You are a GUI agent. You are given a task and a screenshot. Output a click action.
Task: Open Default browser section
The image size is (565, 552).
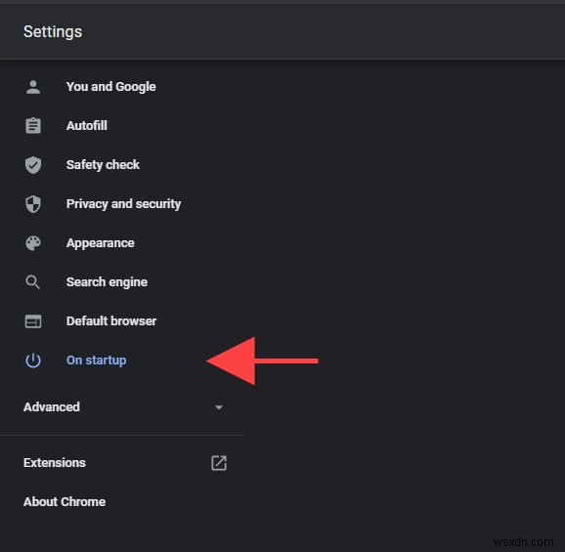tap(111, 321)
